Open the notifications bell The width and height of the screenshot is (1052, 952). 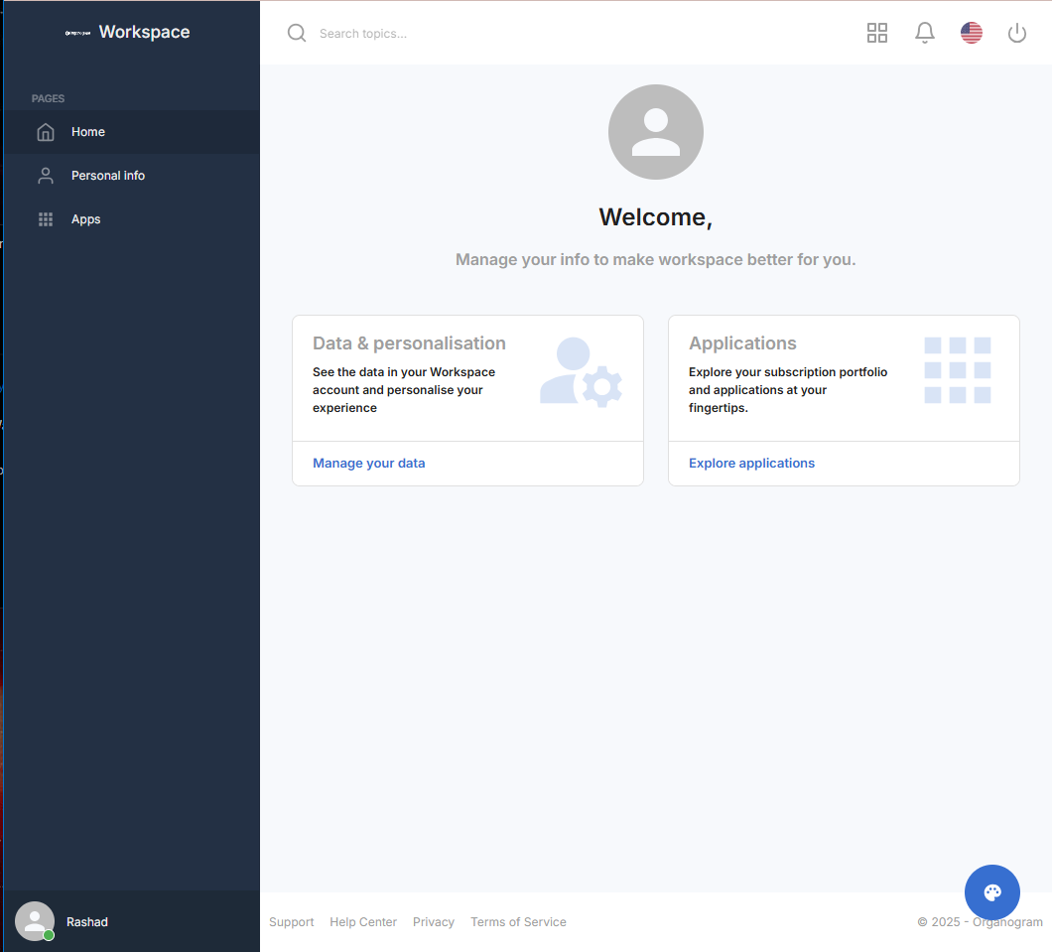click(x=924, y=33)
